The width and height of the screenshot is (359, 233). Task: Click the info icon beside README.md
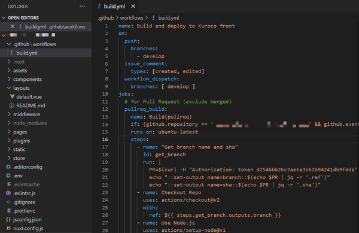[11, 105]
